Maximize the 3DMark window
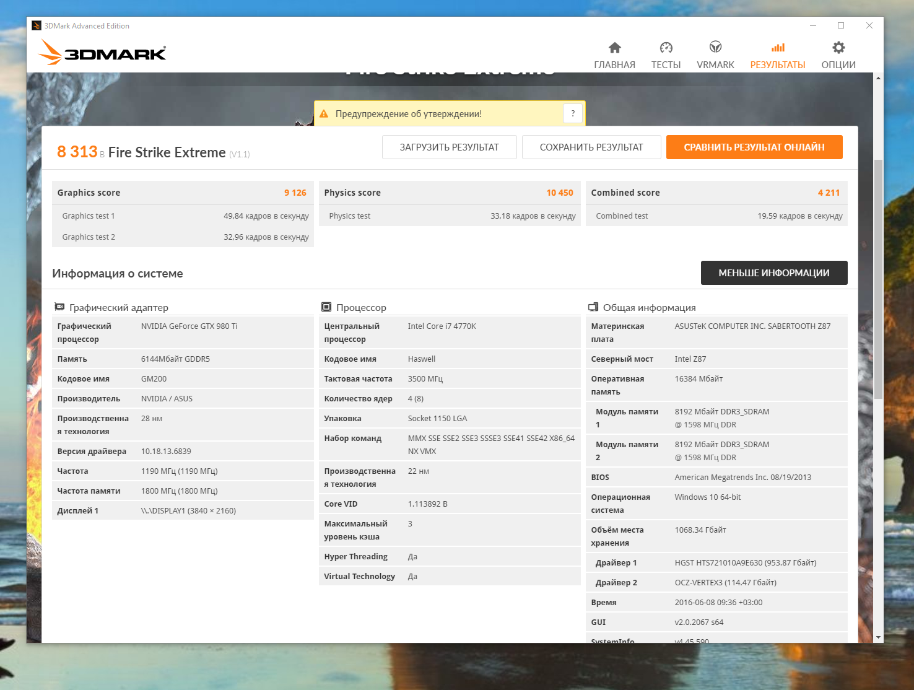This screenshot has width=914, height=690. click(x=841, y=25)
